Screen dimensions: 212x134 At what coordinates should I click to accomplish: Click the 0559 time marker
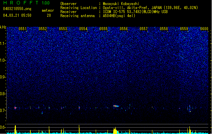coord(184,29)
